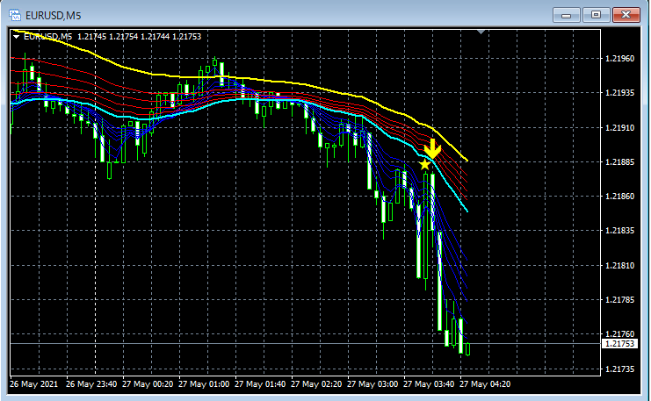Click the EURUSD,M5 chart window icon

15,15
